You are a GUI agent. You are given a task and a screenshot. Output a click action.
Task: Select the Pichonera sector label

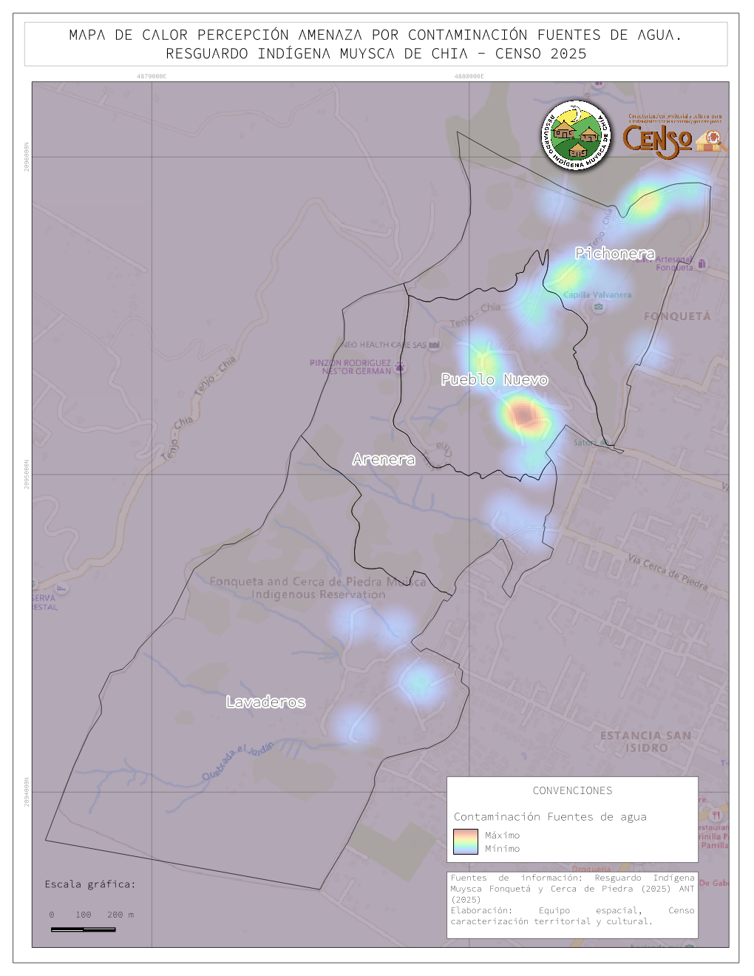click(615, 254)
